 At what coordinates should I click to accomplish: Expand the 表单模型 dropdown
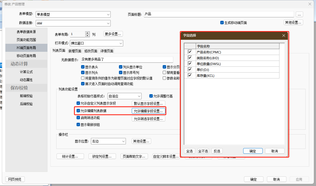pyautogui.click(x=108, y=14)
